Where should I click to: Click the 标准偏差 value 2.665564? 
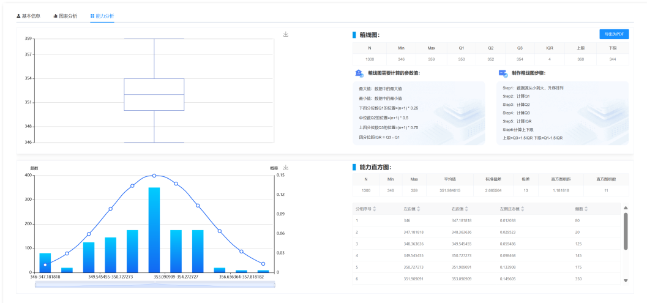[495, 191]
